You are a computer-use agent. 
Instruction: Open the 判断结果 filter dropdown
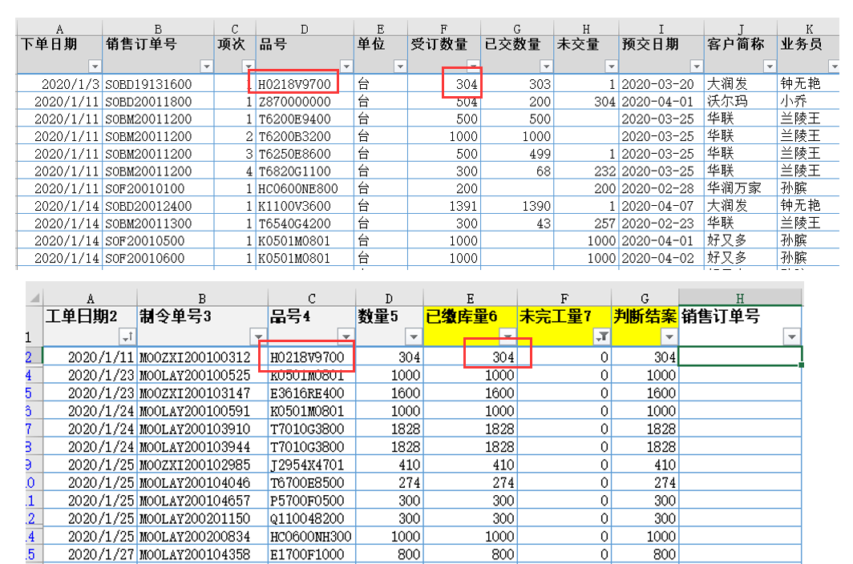[669, 336]
